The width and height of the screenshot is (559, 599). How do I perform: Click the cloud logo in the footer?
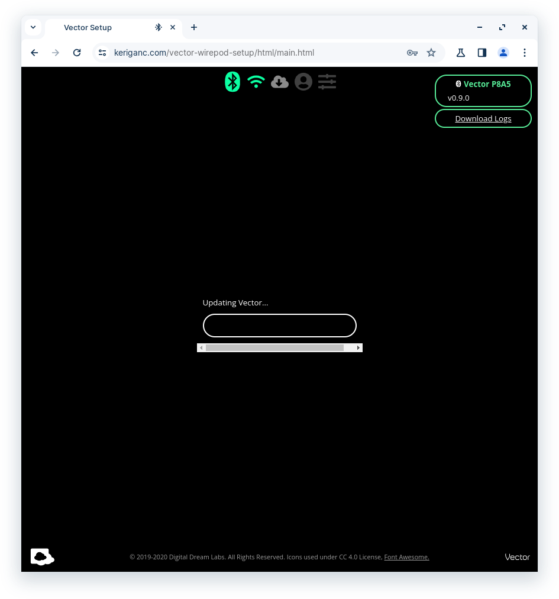42,556
